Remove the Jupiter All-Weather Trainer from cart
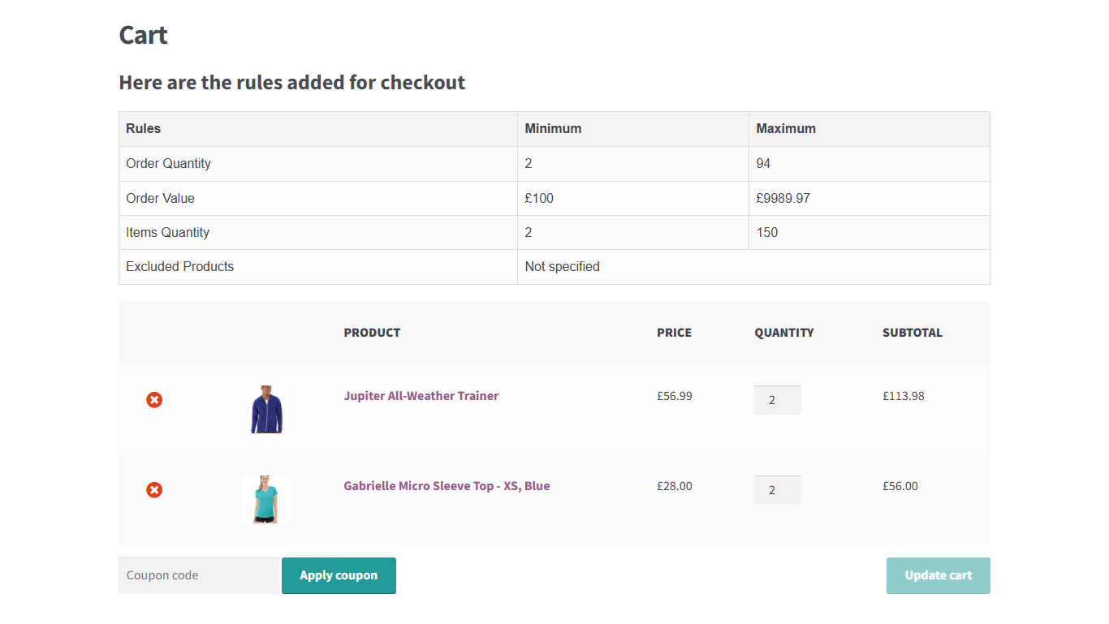Image resolution: width=1109 pixels, height=624 pixels. [x=154, y=399]
